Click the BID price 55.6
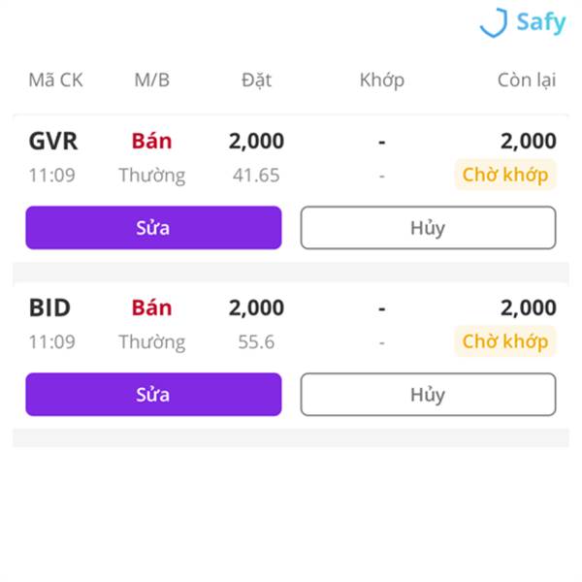The image size is (582, 582). pyautogui.click(x=256, y=341)
